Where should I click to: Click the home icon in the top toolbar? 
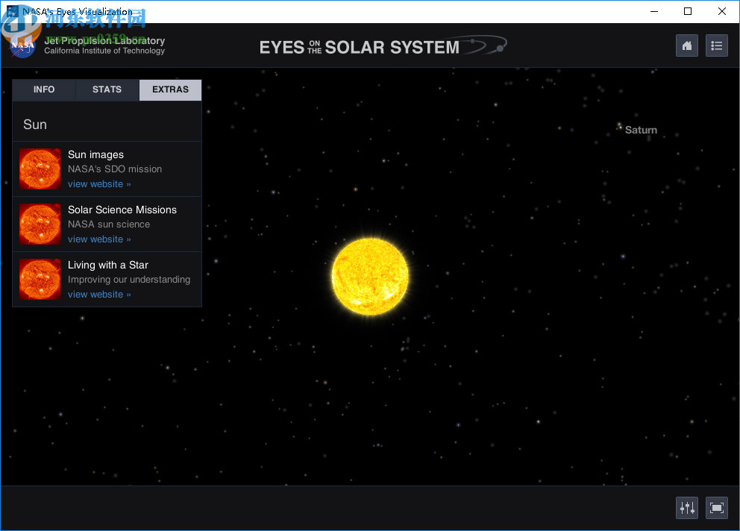[x=686, y=45]
